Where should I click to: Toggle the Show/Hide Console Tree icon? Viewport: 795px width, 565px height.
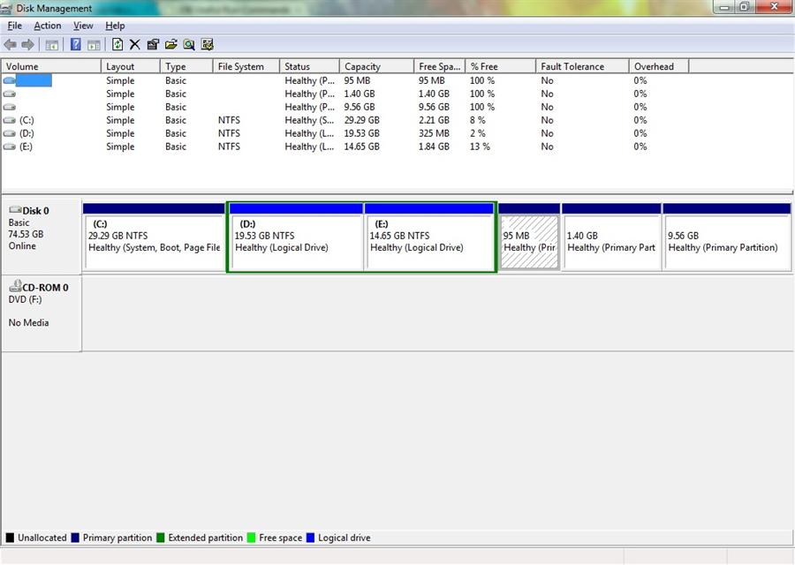50,44
